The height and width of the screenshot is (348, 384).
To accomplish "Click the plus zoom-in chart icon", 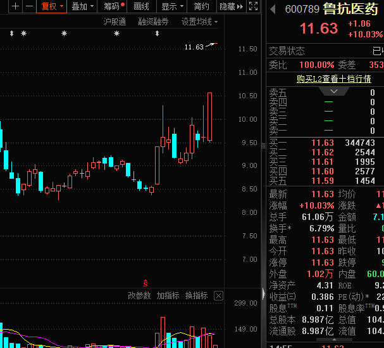I will click(x=15, y=6).
